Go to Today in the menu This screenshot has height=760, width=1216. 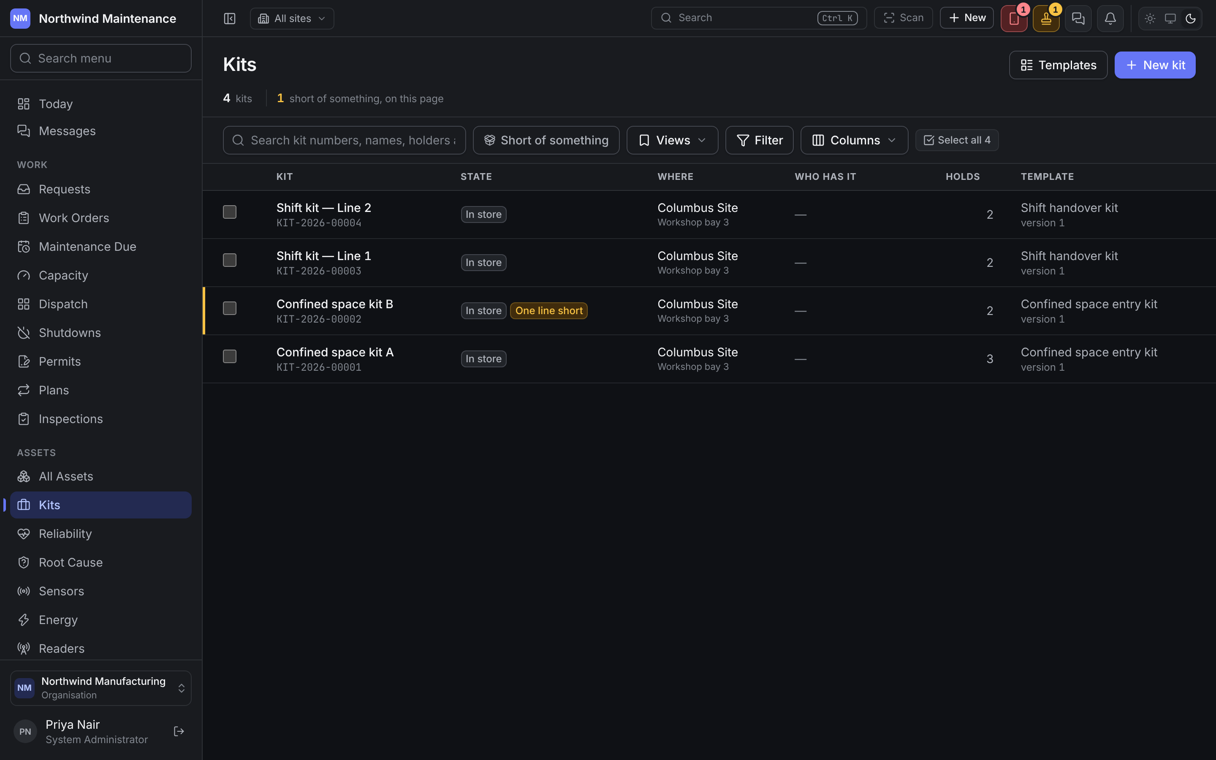pos(100,104)
